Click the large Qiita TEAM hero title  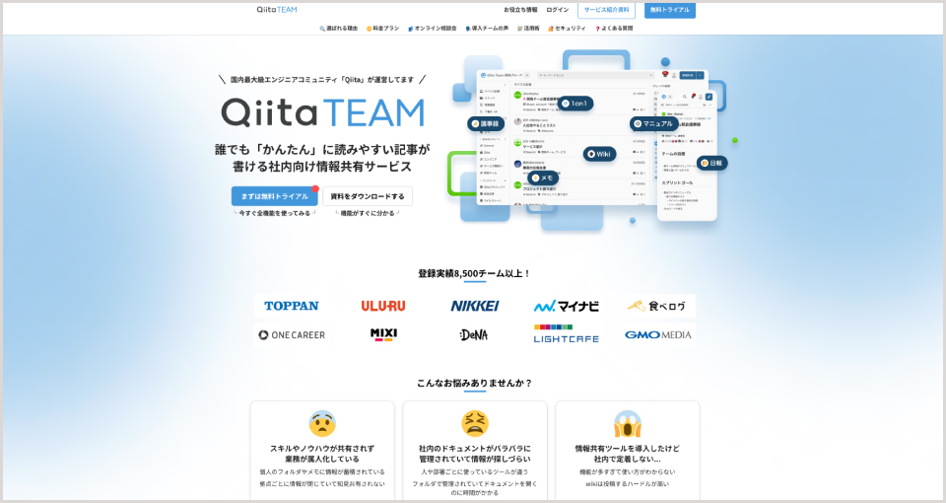click(x=323, y=112)
